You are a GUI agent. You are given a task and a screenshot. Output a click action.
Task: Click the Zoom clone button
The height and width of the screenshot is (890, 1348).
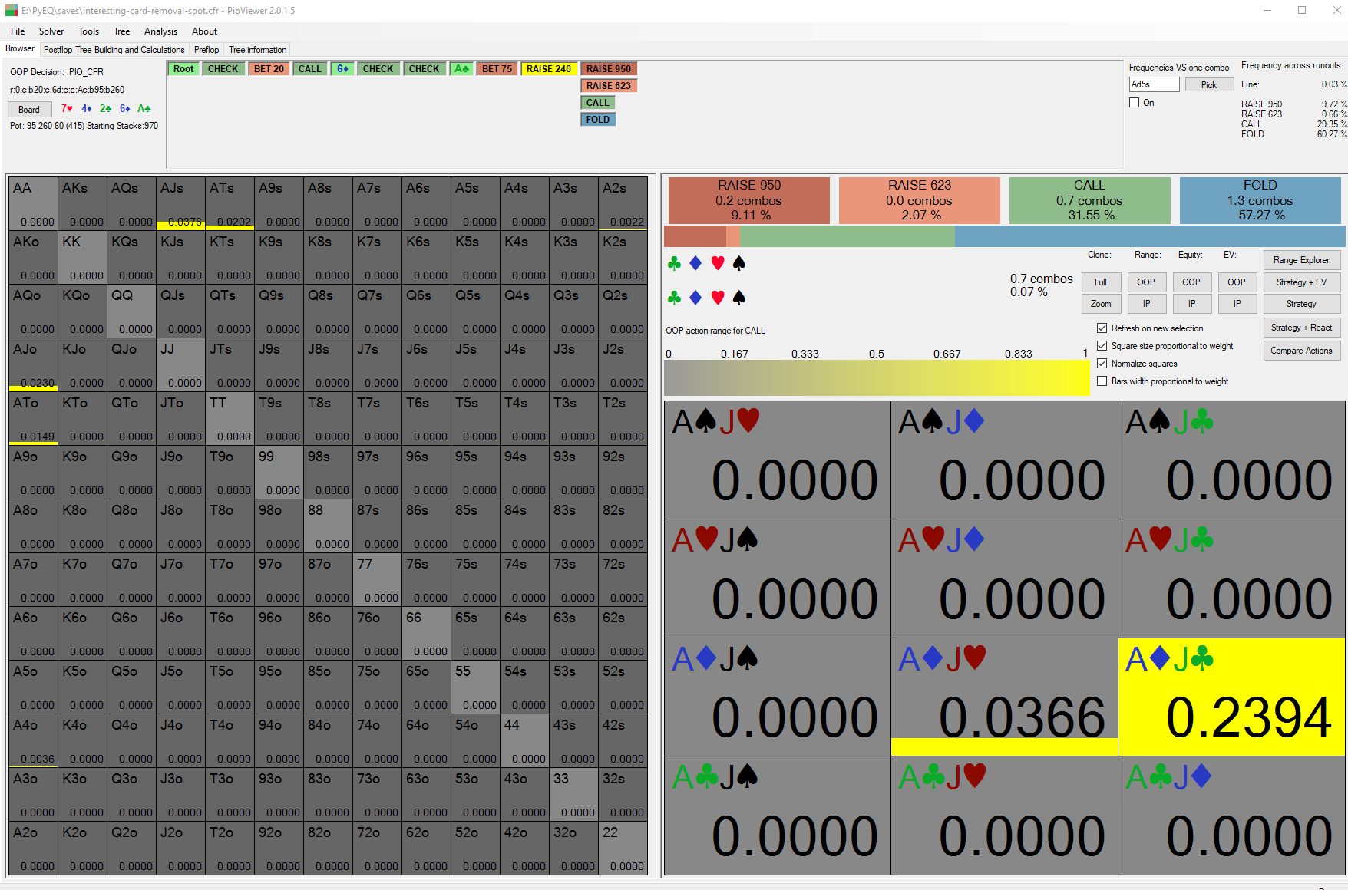tap(1101, 304)
